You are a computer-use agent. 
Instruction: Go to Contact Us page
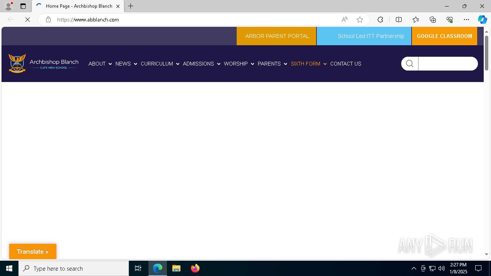tap(346, 64)
